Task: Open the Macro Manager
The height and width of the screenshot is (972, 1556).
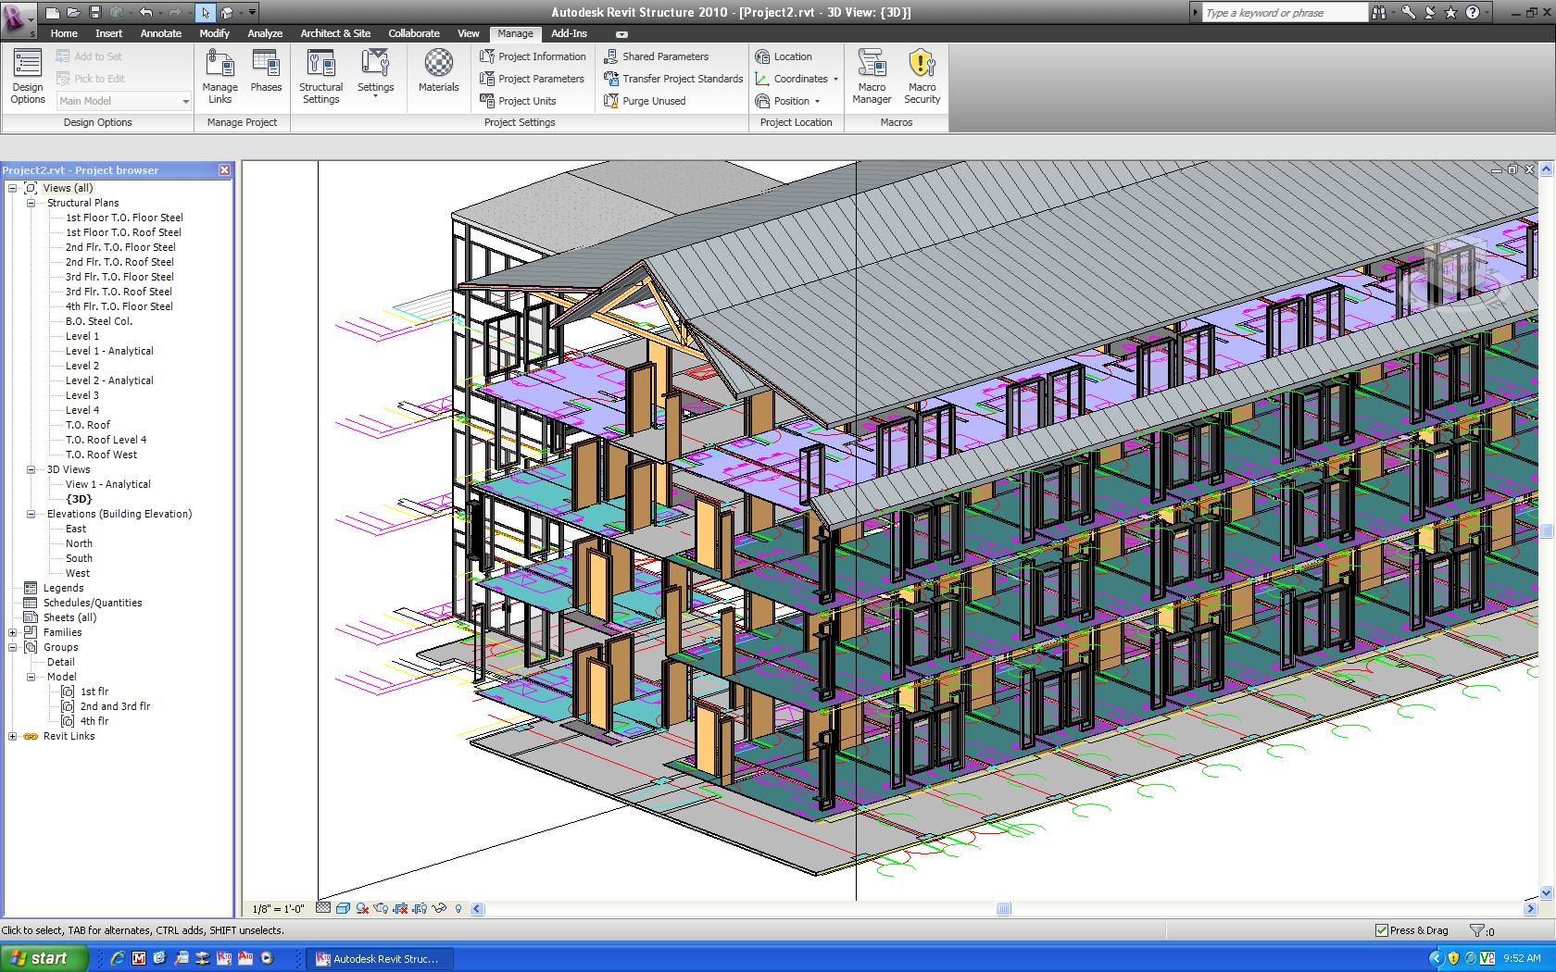Action: 872,76
